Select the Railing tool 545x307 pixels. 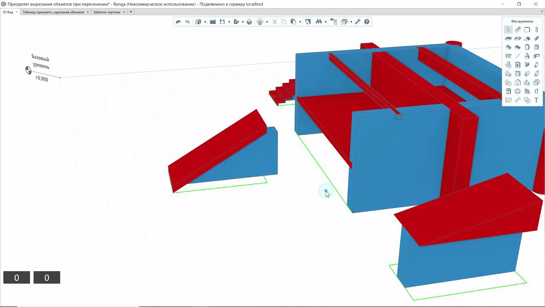click(508, 56)
